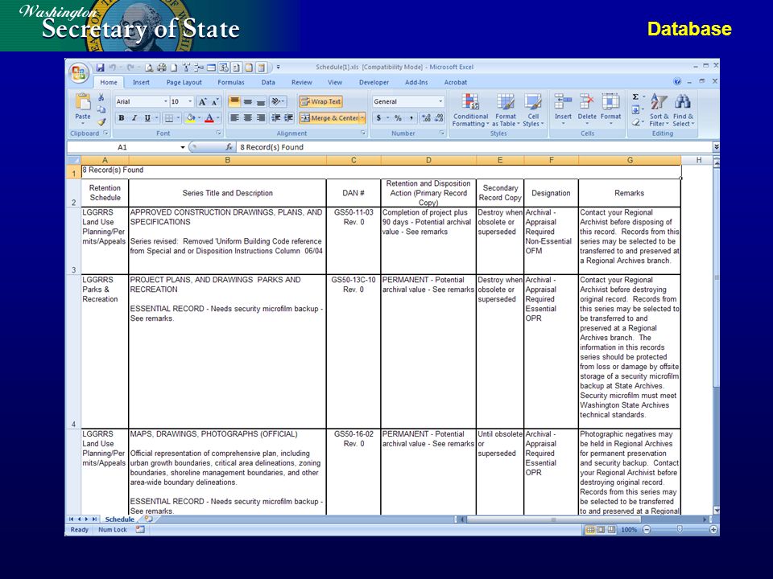The image size is (773, 579).
Task: Switch to the Data tab
Action: [268, 82]
